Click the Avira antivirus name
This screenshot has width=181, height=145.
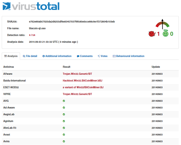[x=6, y=141]
